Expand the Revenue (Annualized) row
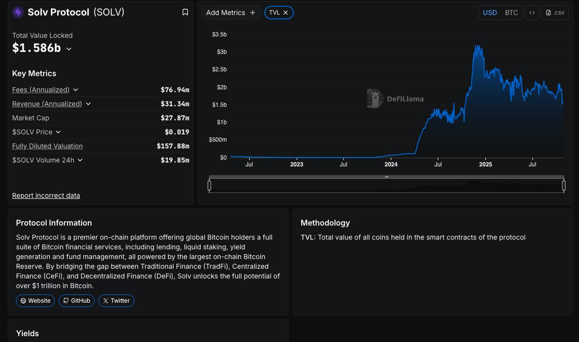Image resolution: width=579 pixels, height=342 pixels. coord(88,104)
